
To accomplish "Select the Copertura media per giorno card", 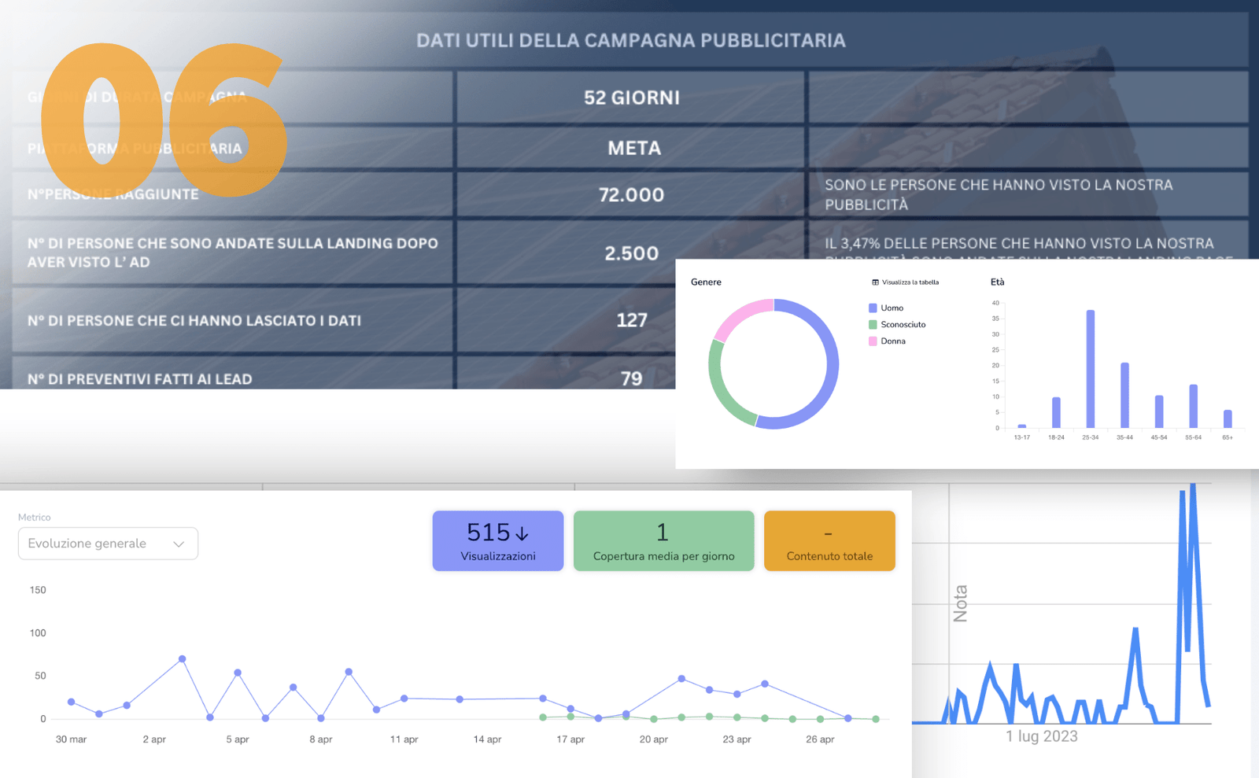I will [x=663, y=541].
